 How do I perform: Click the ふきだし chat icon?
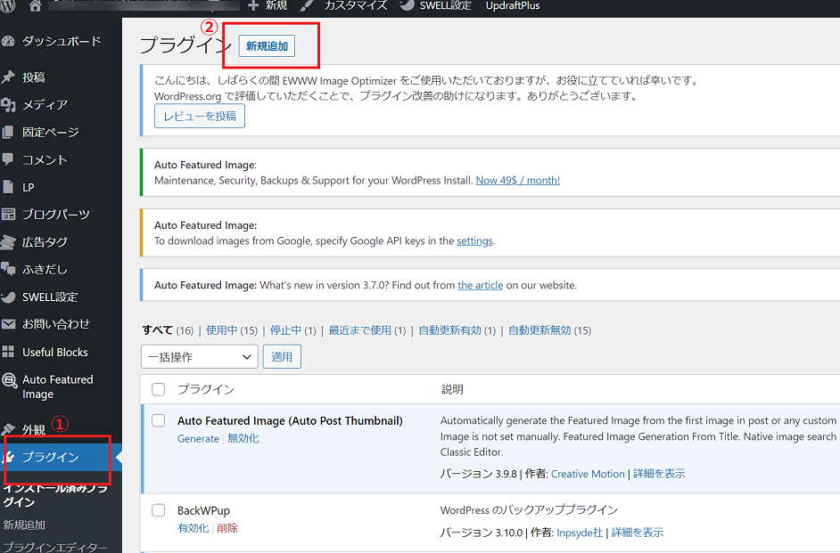click(8, 269)
